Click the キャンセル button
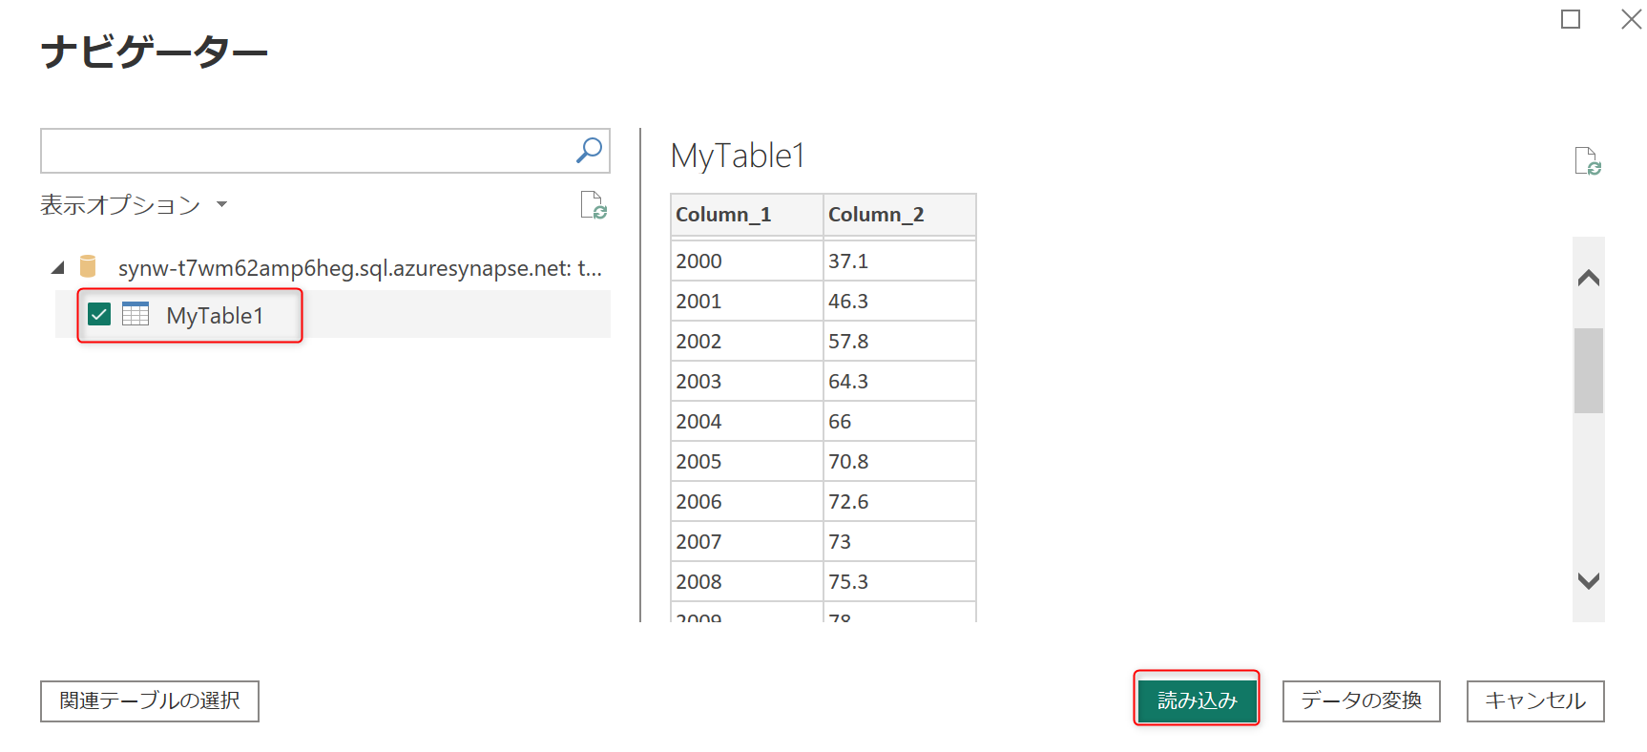The image size is (1647, 752). pos(1534,701)
